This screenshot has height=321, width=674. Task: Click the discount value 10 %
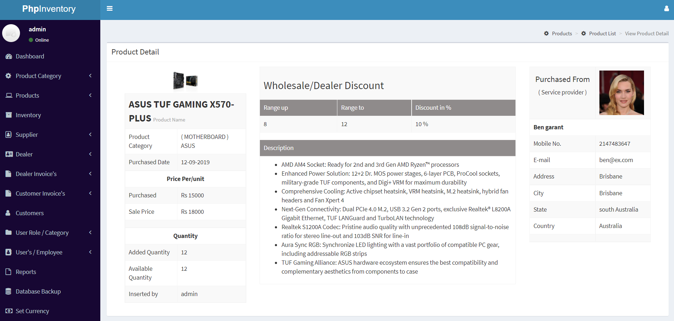pyautogui.click(x=422, y=124)
